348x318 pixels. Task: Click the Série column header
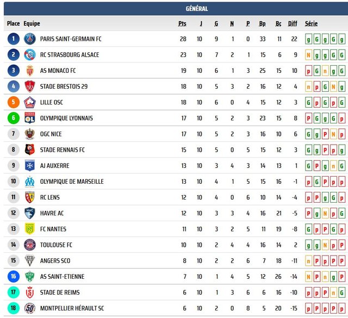point(311,23)
